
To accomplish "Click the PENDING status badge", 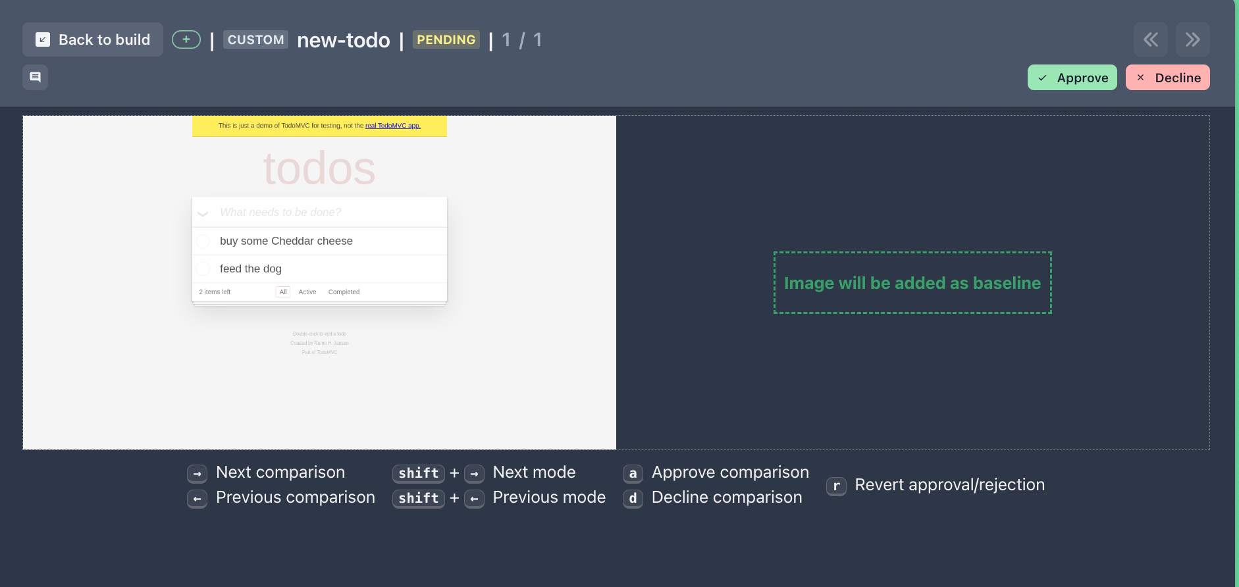I will pos(446,39).
